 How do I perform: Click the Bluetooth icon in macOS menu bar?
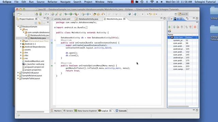[x=147, y=2]
